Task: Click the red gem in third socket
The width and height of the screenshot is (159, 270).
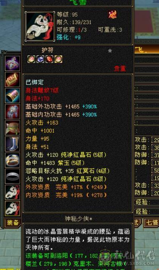Action: pos(49,59)
